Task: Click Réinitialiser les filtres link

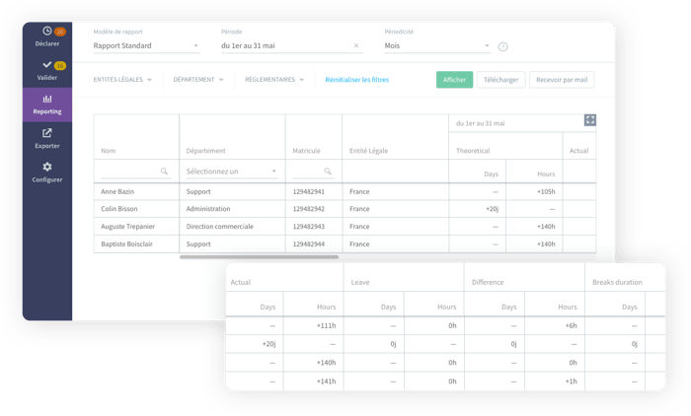Action: [357, 80]
